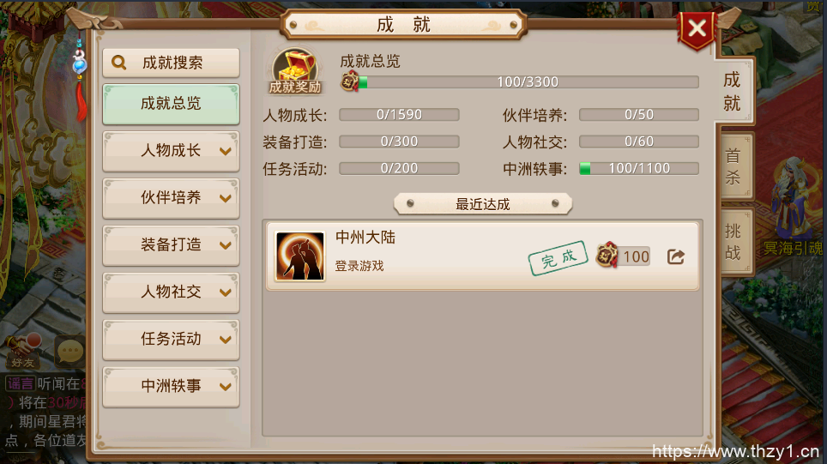Expand the 人物成长 category
This screenshot has width=827, height=464.
171,151
